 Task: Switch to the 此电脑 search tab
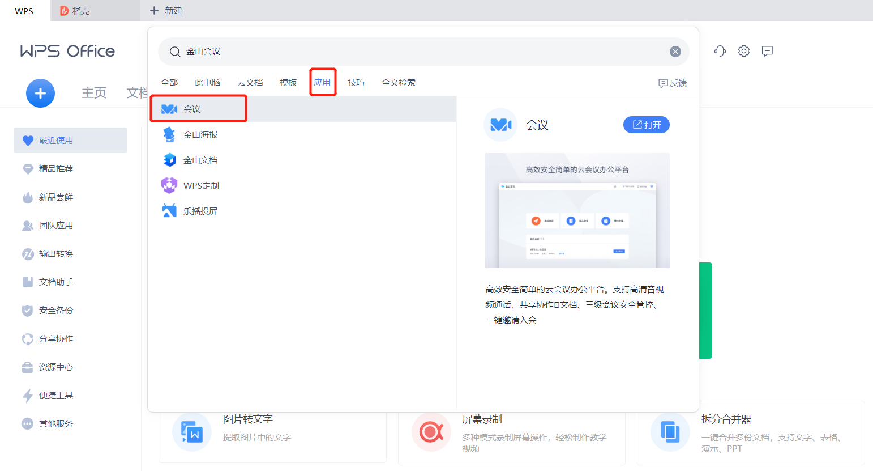pyautogui.click(x=207, y=83)
